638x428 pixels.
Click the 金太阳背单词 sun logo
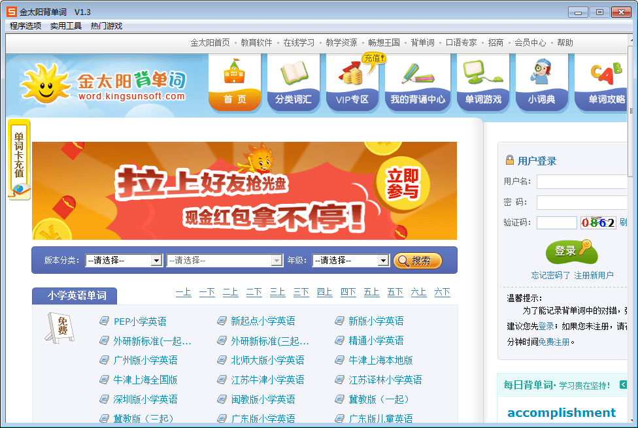103,84
